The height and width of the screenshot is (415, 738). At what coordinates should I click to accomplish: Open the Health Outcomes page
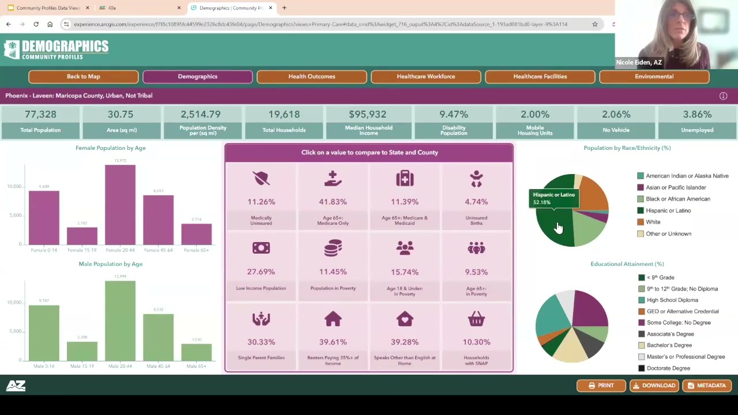[311, 76]
